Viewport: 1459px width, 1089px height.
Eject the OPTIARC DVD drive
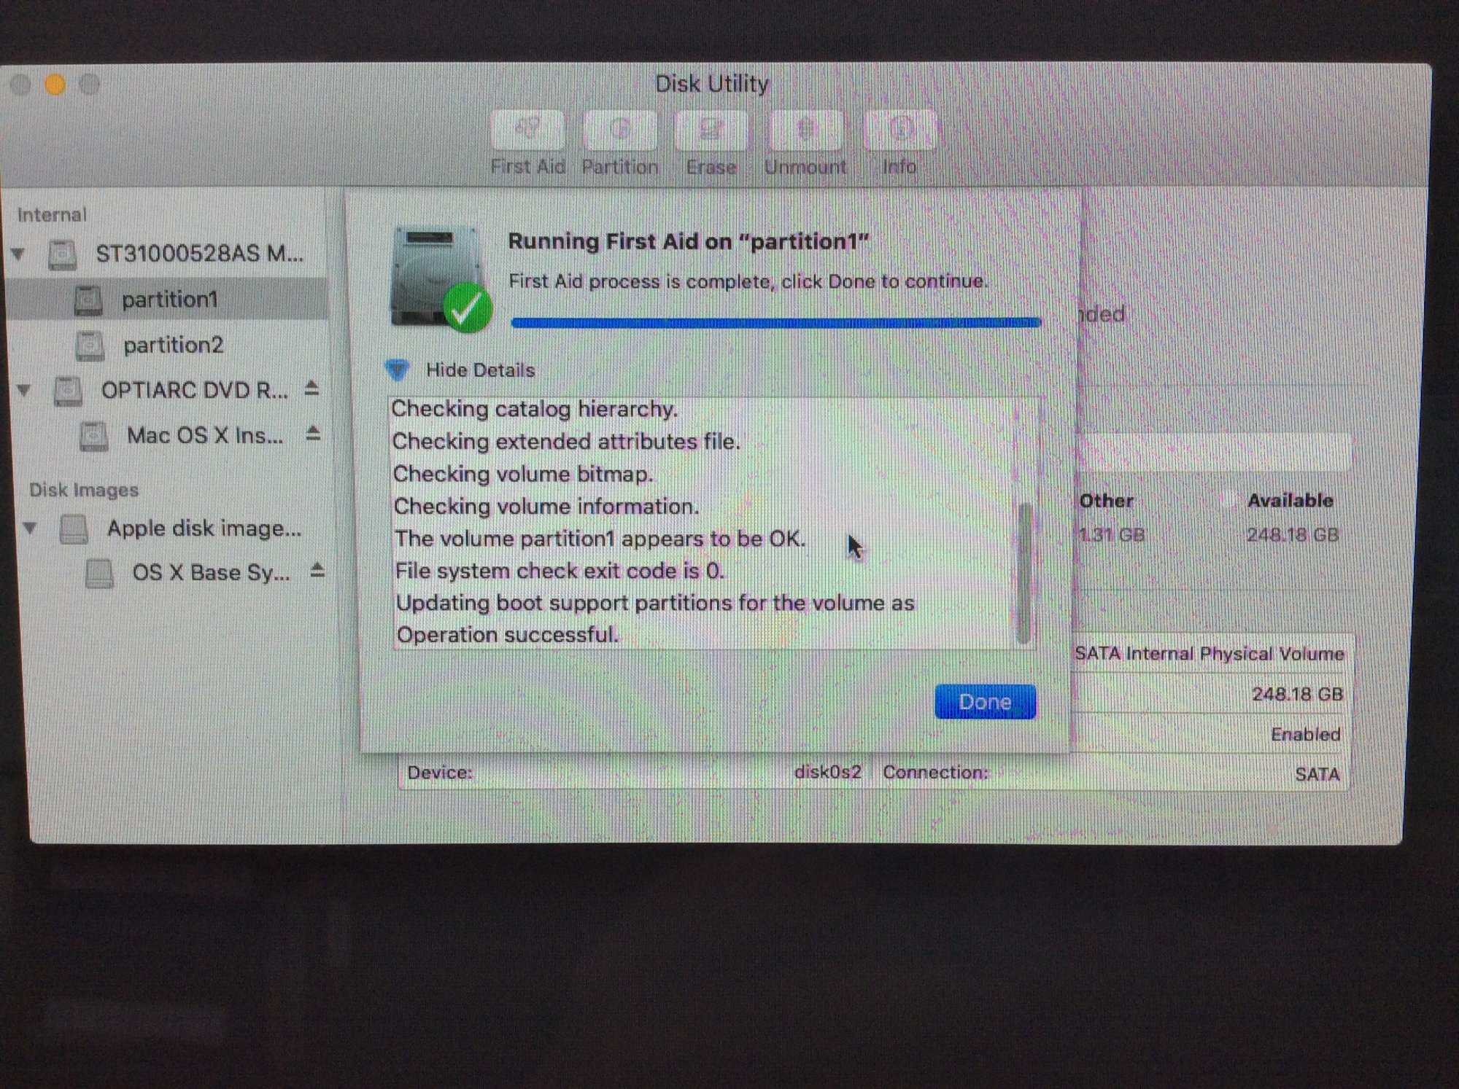(x=312, y=389)
